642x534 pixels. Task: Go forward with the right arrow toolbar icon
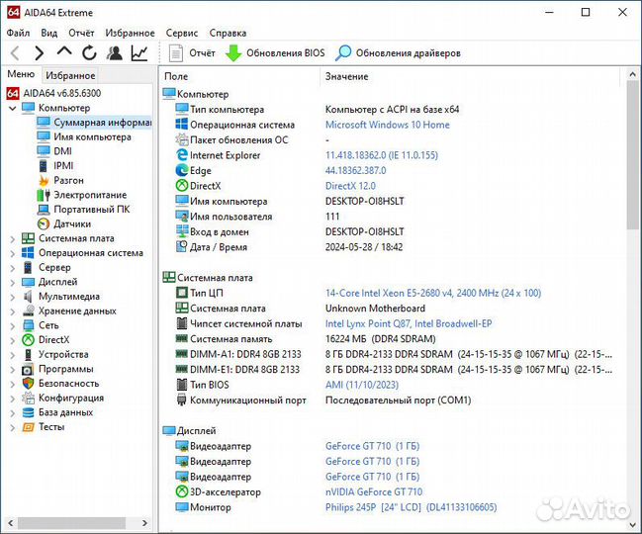[40, 53]
